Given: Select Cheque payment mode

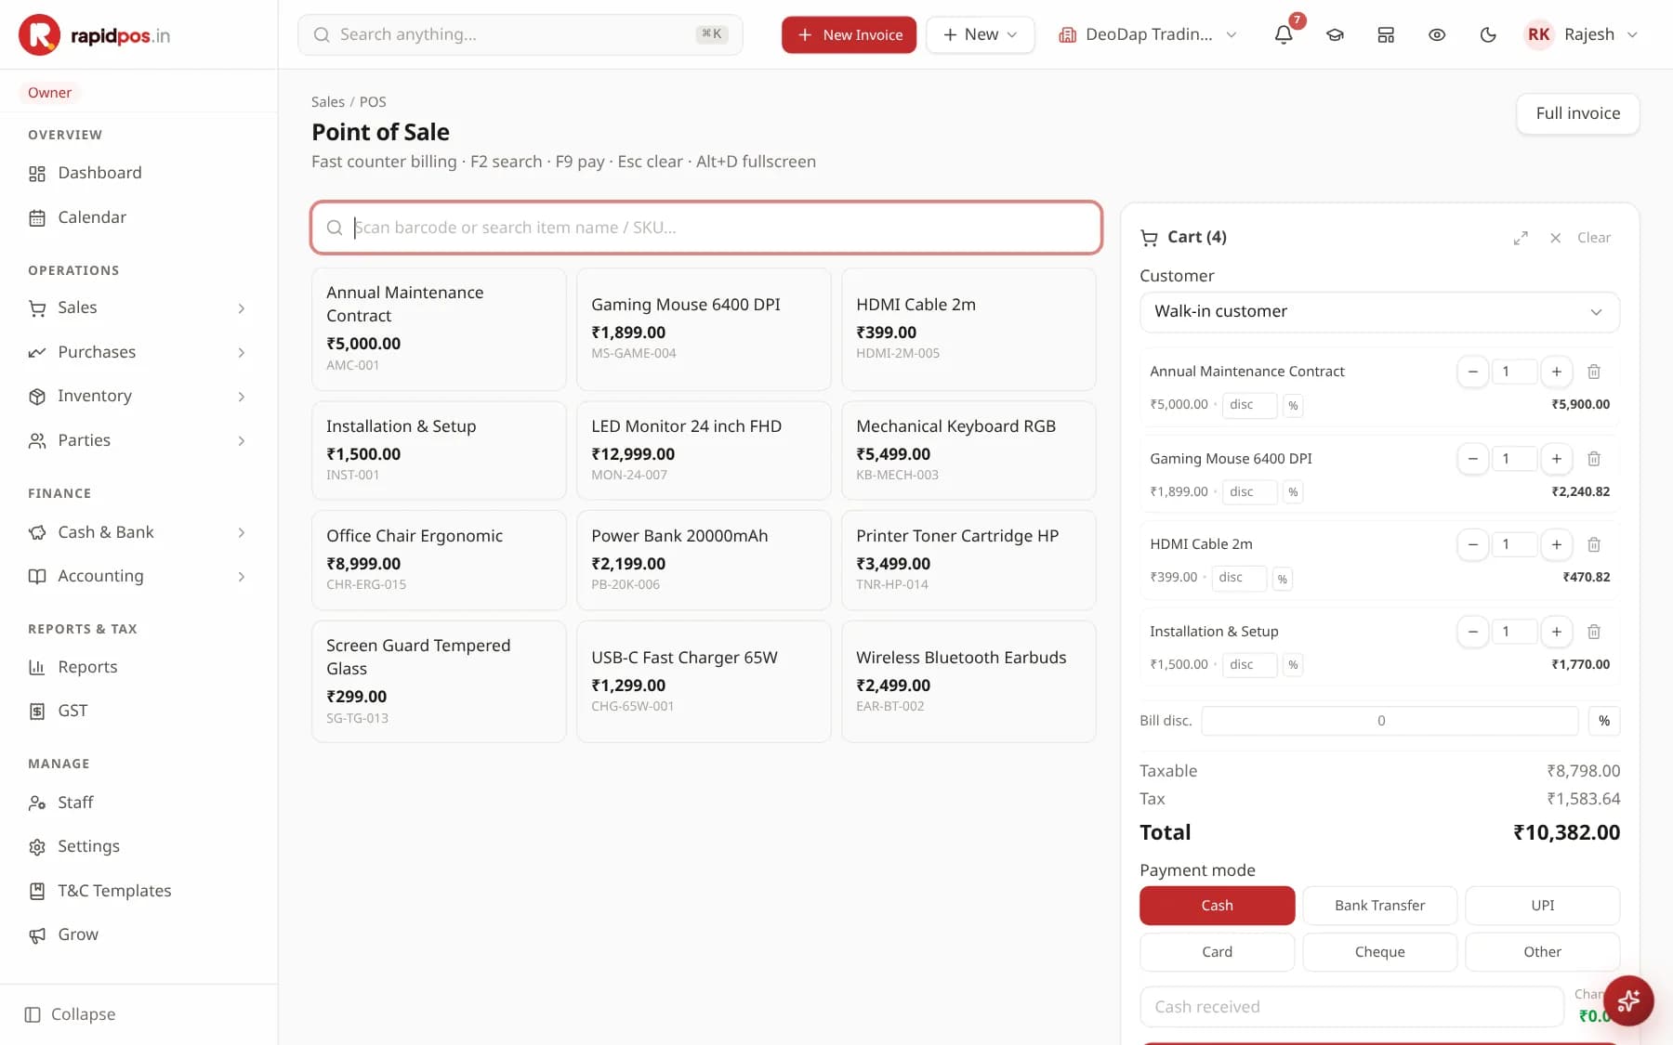Looking at the screenshot, I should coord(1379,952).
